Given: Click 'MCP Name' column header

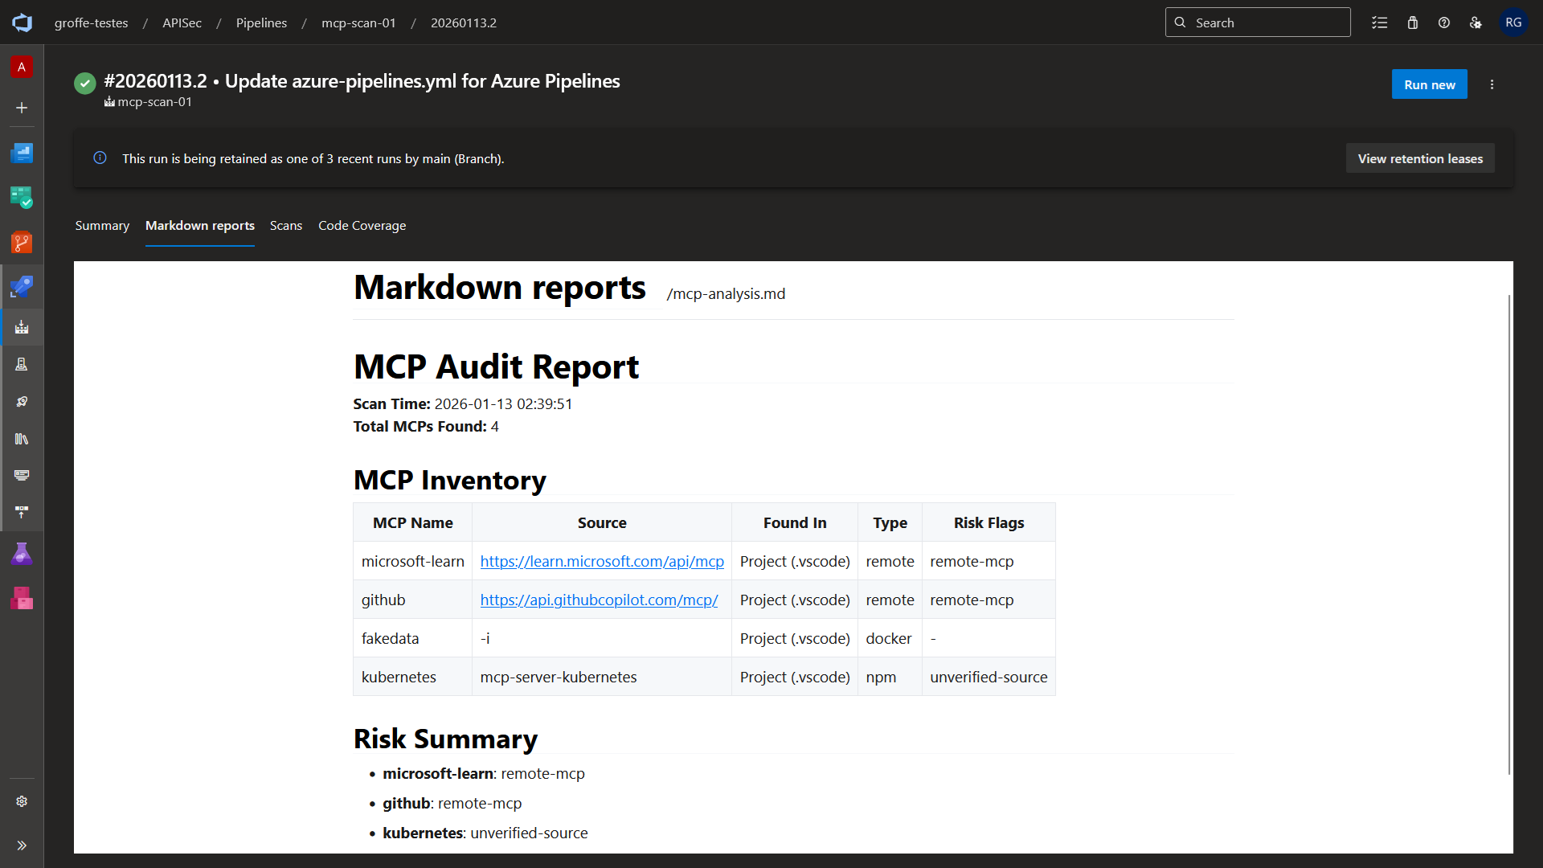Looking at the screenshot, I should [x=413, y=522].
